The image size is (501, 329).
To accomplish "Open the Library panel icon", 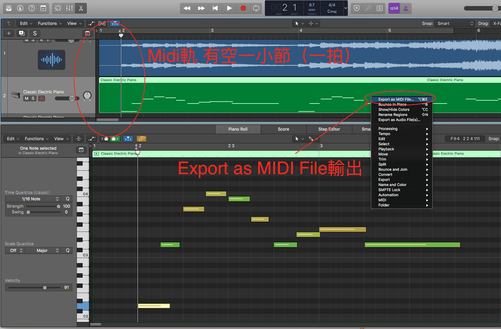I will click(9, 8).
